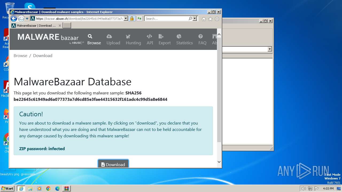Open the Upload nav item
The image size is (342, 192).
(113, 39)
